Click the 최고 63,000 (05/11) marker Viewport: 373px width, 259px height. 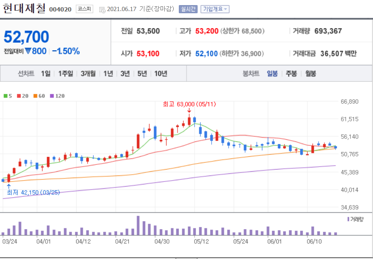[x=189, y=104]
